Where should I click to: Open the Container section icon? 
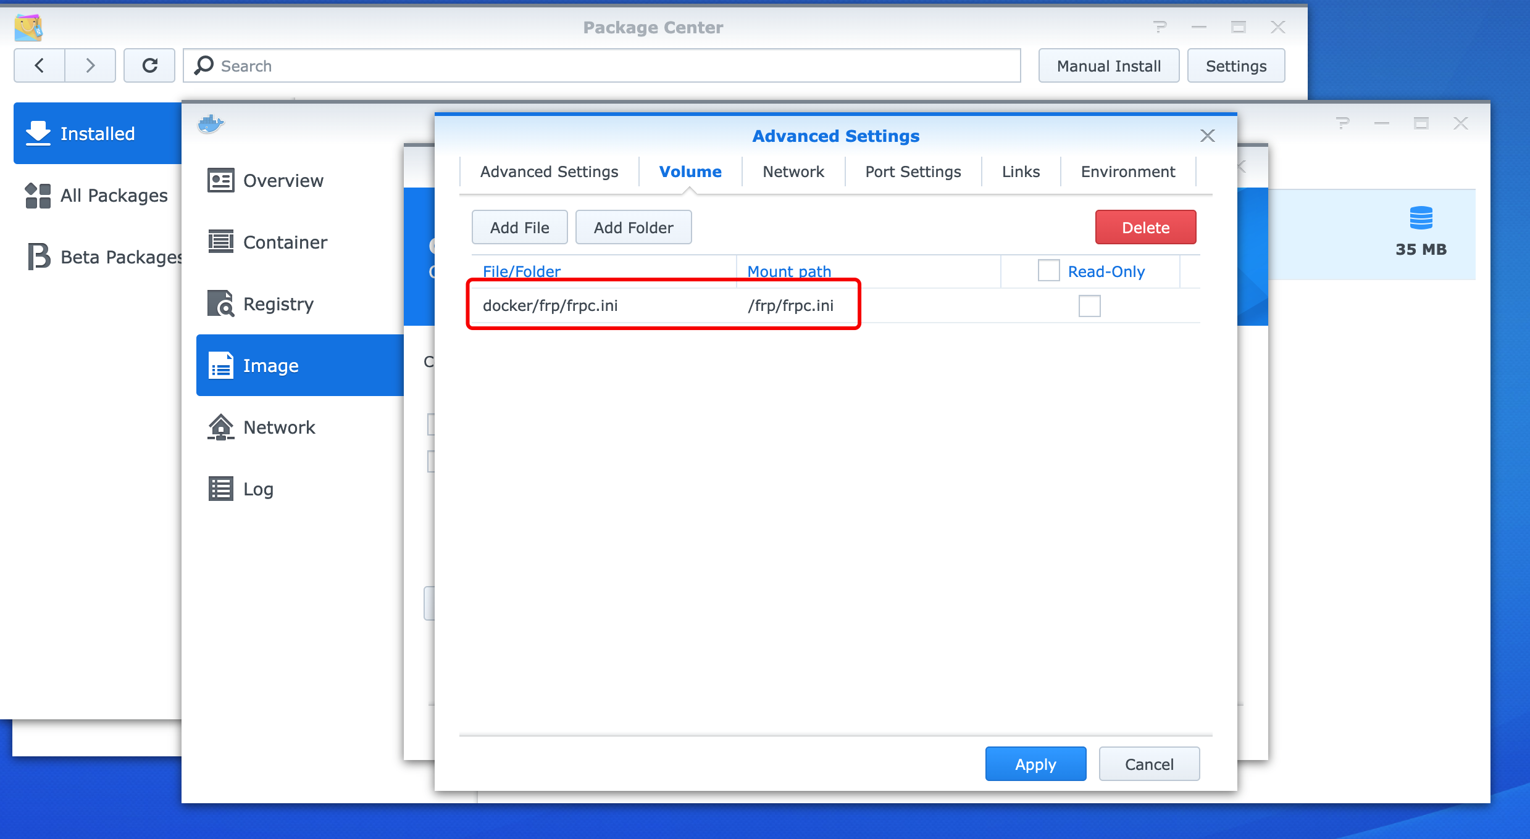(x=220, y=242)
